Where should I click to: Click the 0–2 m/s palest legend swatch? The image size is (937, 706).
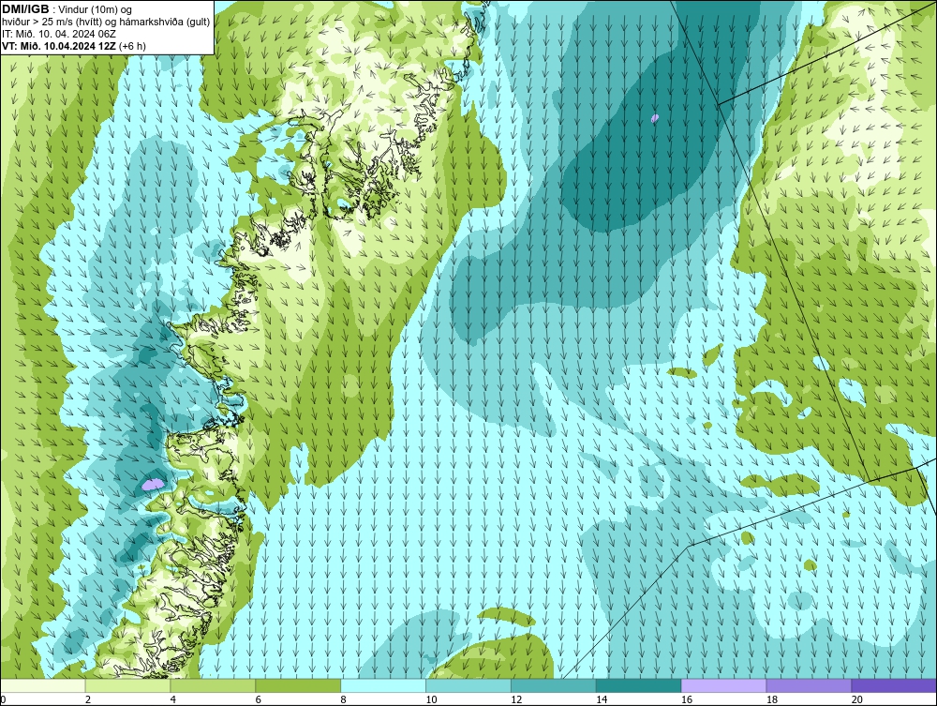pyautogui.click(x=43, y=685)
